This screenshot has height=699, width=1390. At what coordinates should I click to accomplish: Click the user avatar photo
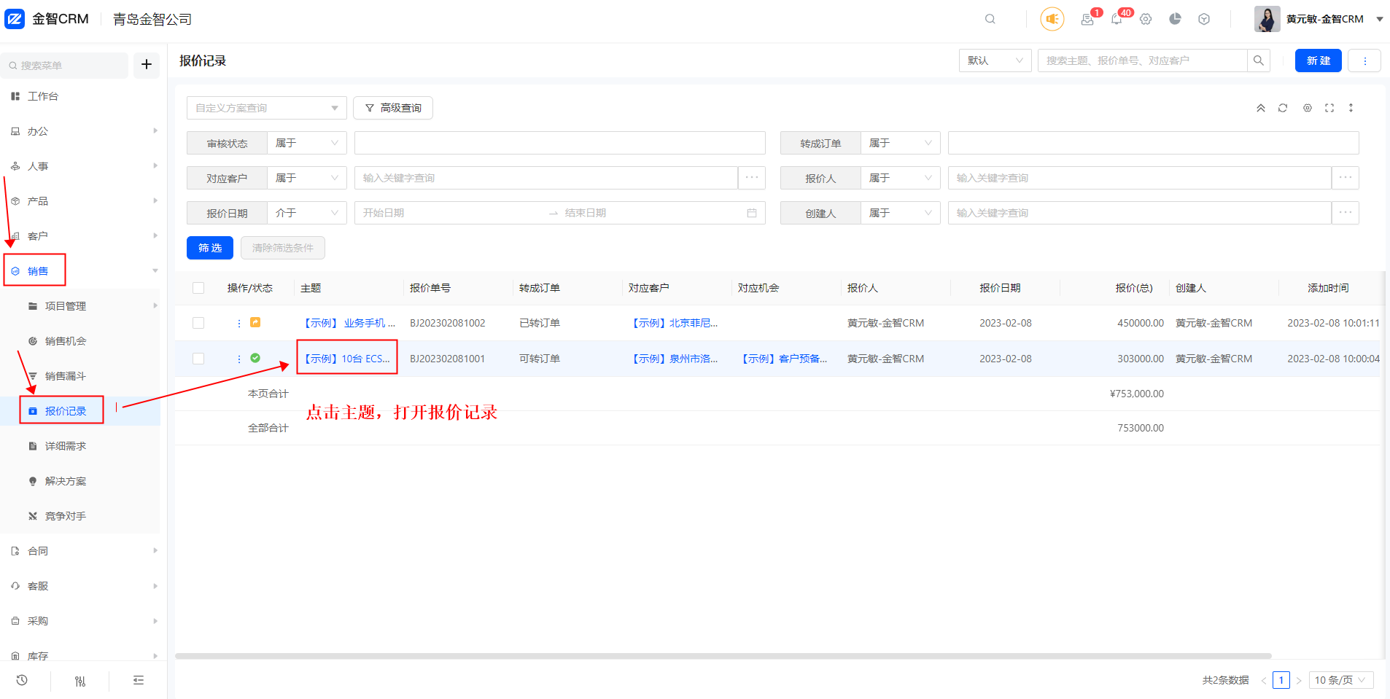(1267, 19)
